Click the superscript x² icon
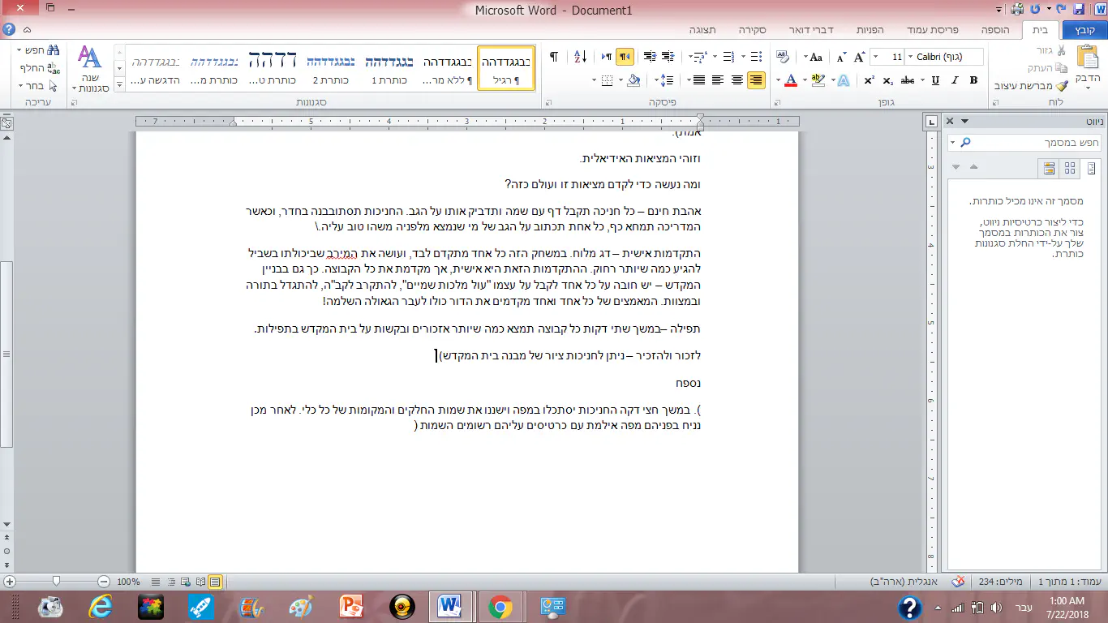The width and height of the screenshot is (1108, 623). click(869, 80)
